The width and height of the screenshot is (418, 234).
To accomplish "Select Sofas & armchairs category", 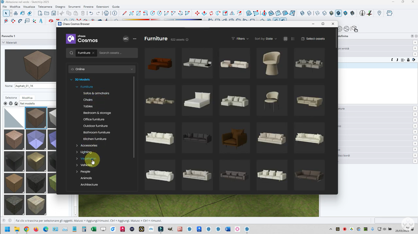I will coord(96,93).
